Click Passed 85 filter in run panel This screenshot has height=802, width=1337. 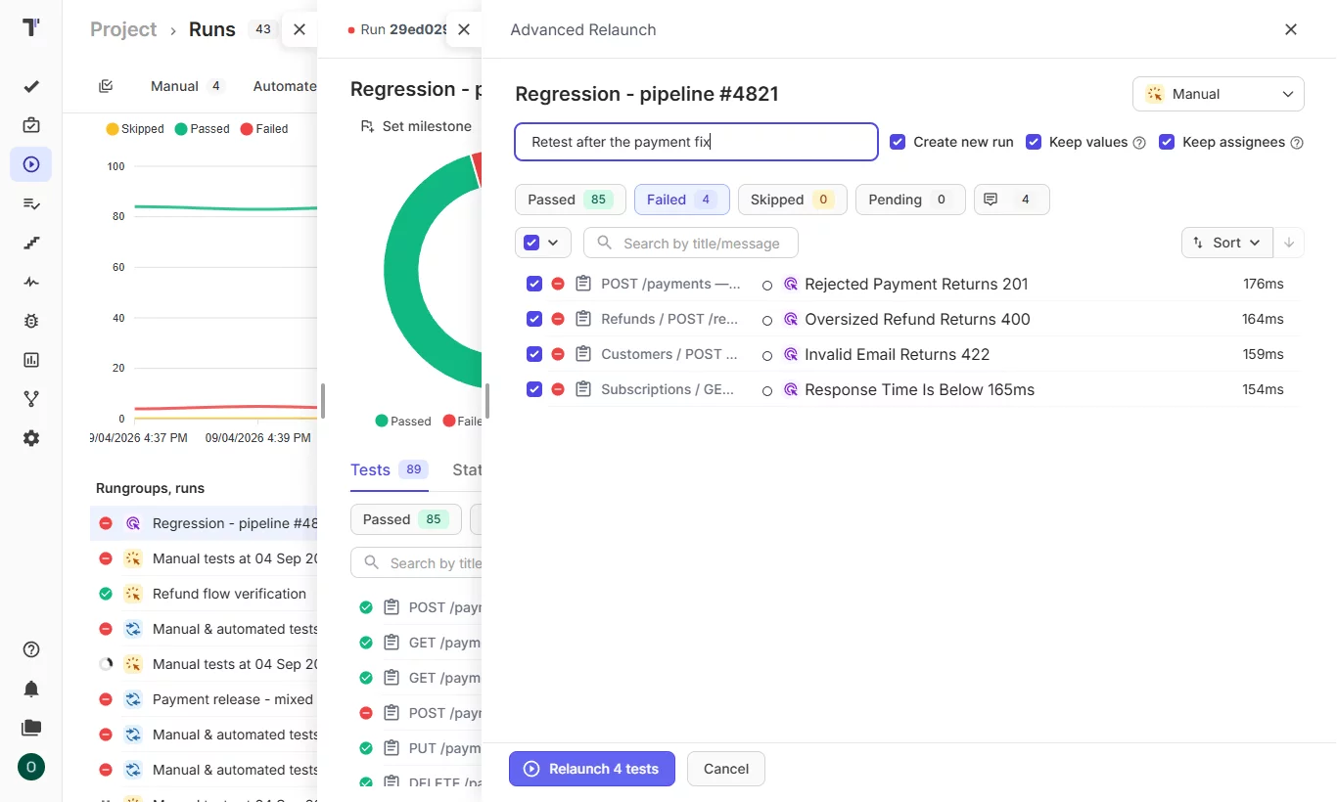pyautogui.click(x=406, y=519)
